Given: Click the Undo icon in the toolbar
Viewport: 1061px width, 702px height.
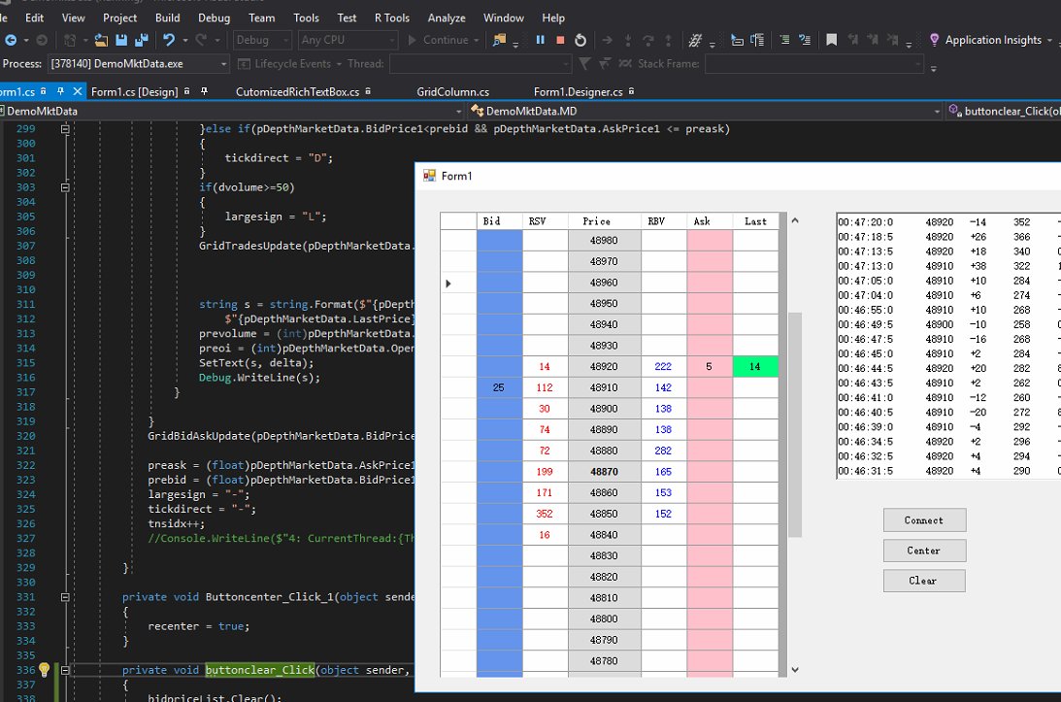Looking at the screenshot, I should click(170, 41).
